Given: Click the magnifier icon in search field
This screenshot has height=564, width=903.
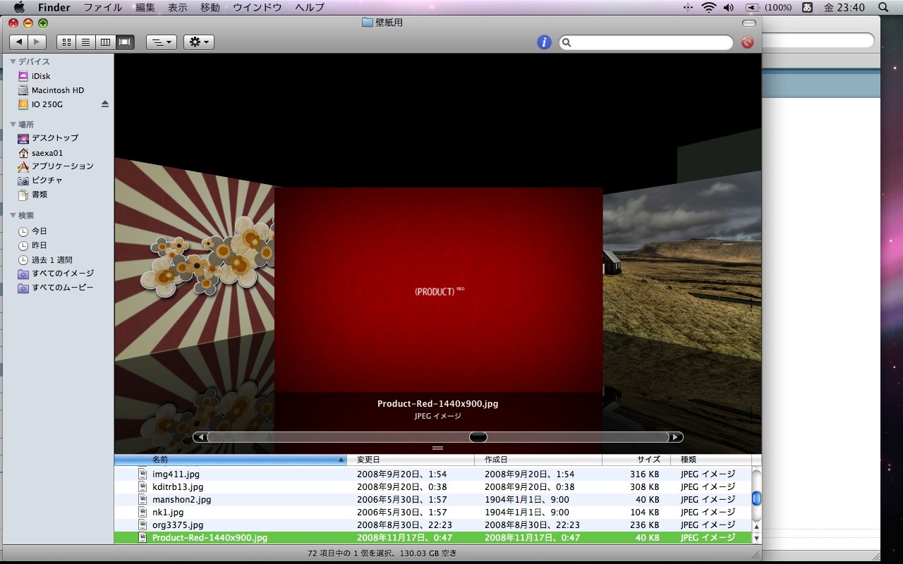Looking at the screenshot, I should click(x=567, y=42).
